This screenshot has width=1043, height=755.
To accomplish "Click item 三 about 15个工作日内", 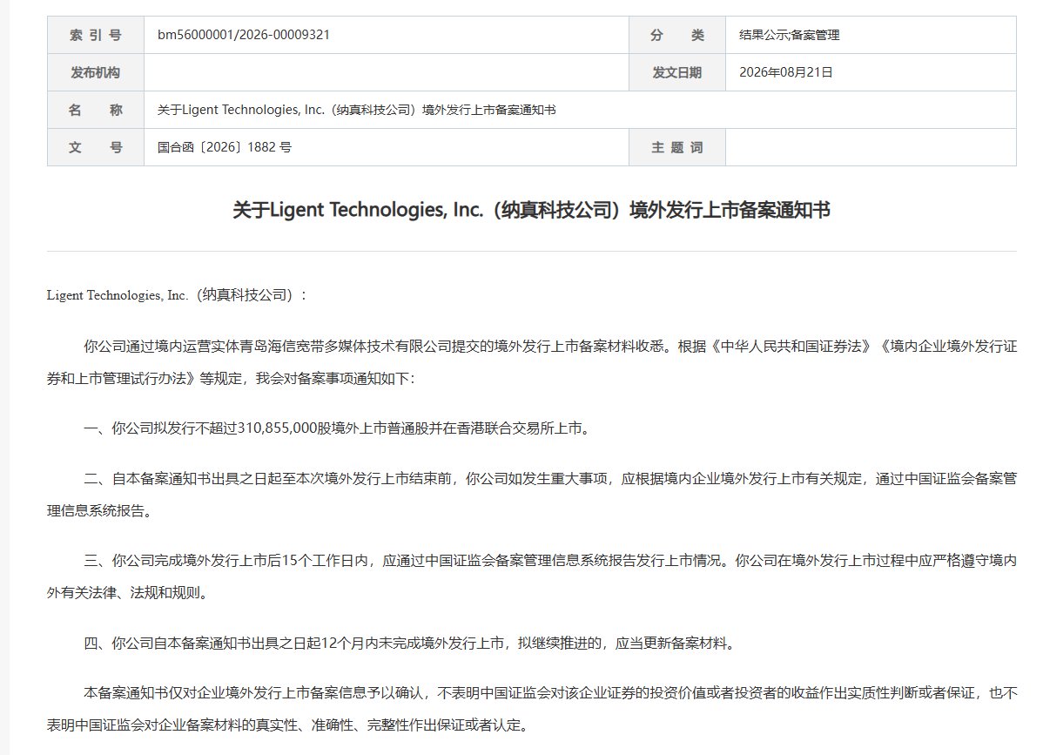I will pos(531,576).
